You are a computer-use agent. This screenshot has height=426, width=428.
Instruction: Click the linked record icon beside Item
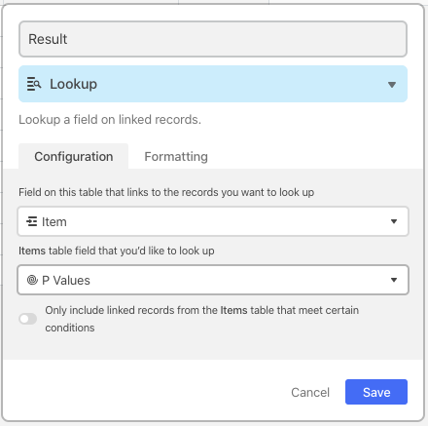tap(32, 221)
